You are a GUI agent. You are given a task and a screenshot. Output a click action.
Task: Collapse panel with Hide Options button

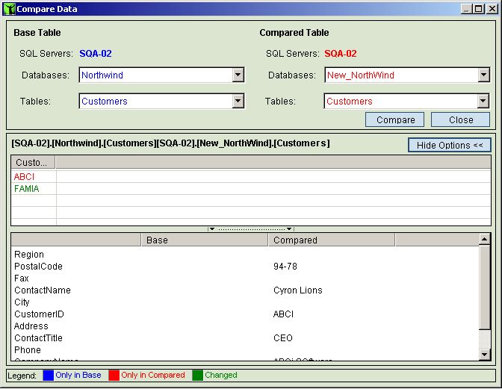click(449, 145)
